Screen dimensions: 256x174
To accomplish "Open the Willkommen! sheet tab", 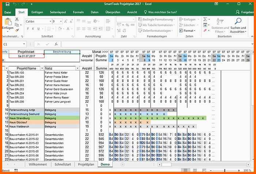I will [x=38, y=165].
